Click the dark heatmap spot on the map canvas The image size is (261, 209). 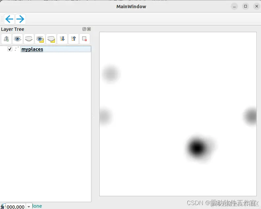pos(197,148)
